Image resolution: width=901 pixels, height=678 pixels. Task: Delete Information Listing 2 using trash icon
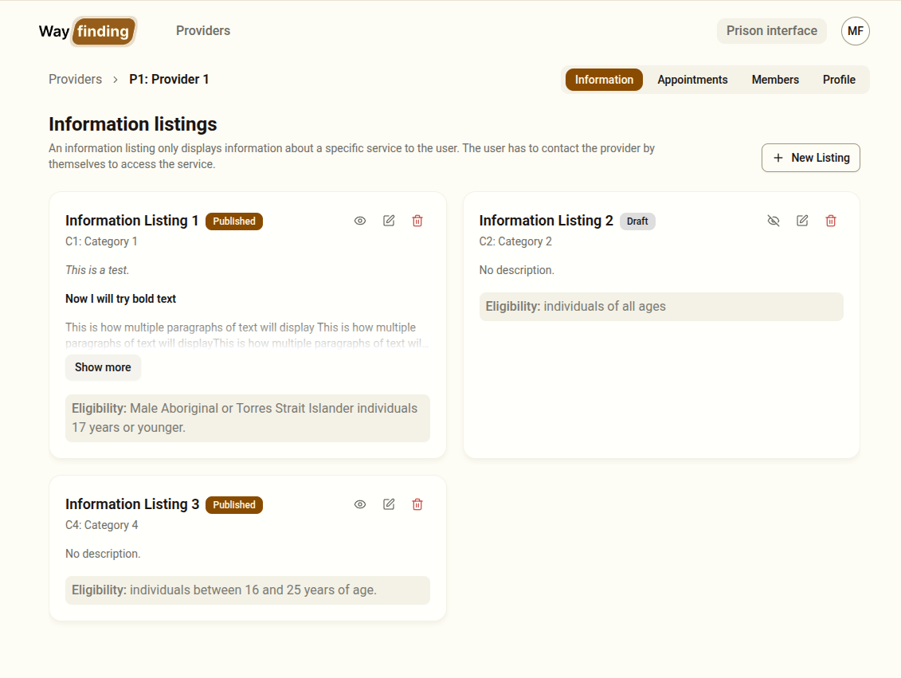[831, 221]
